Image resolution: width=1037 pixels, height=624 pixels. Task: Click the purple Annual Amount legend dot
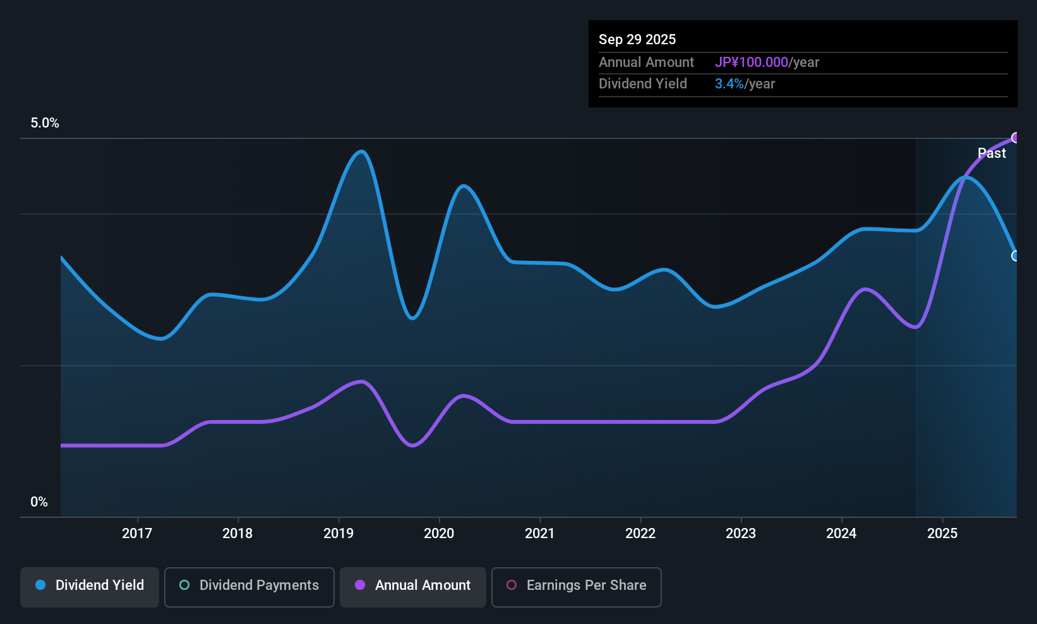tap(360, 586)
